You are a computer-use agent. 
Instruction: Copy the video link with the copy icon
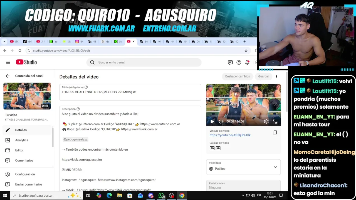point(275,133)
